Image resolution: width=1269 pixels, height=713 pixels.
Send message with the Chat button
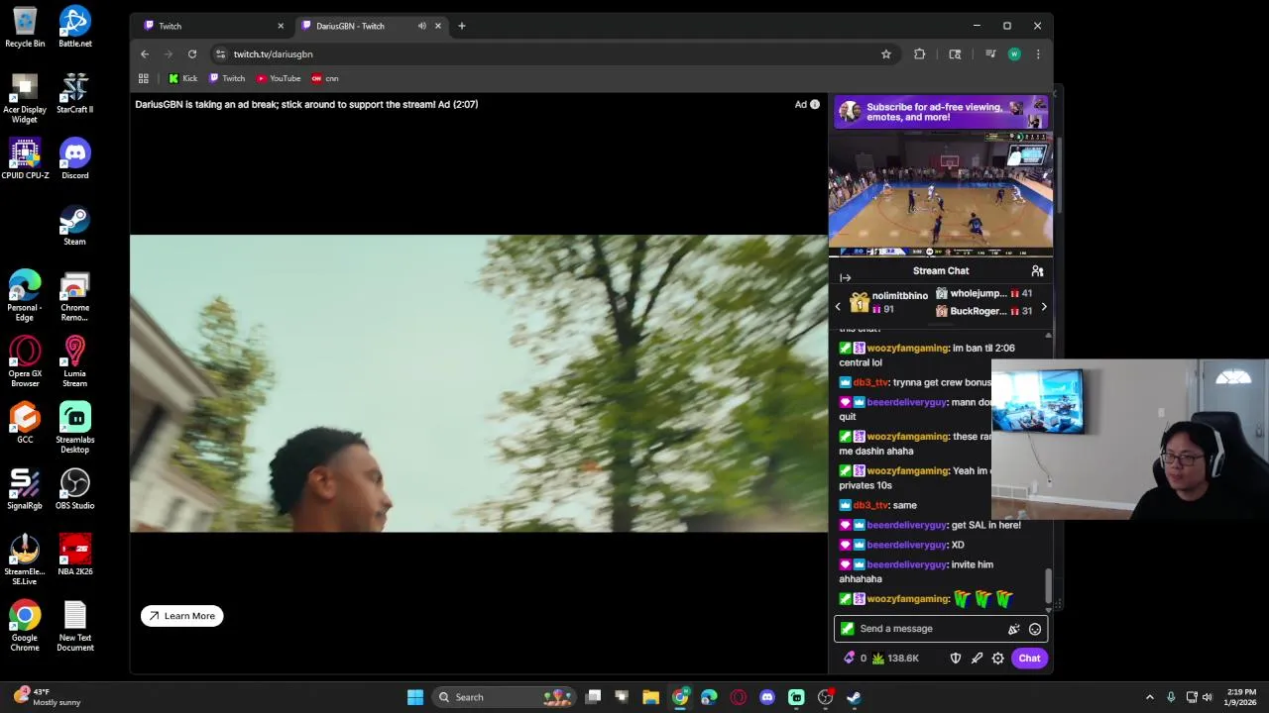[x=1029, y=659]
